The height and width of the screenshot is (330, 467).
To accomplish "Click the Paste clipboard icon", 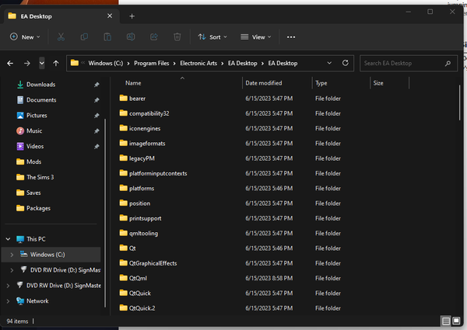I will coord(107,36).
